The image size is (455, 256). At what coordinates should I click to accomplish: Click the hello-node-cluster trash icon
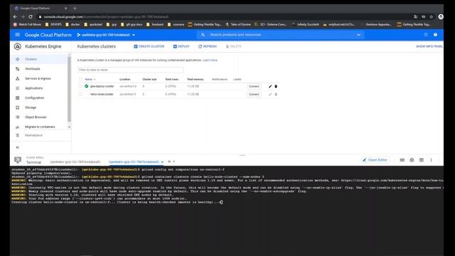tap(276, 95)
